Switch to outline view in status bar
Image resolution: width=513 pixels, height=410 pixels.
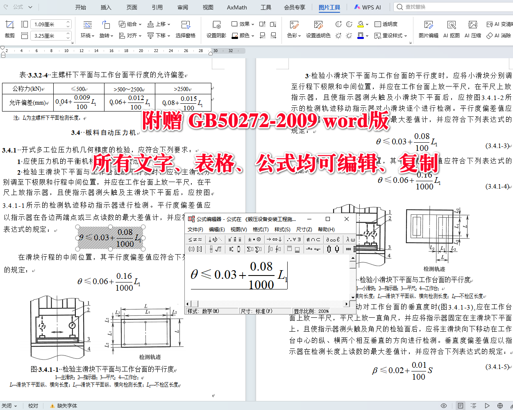(x=474, y=406)
